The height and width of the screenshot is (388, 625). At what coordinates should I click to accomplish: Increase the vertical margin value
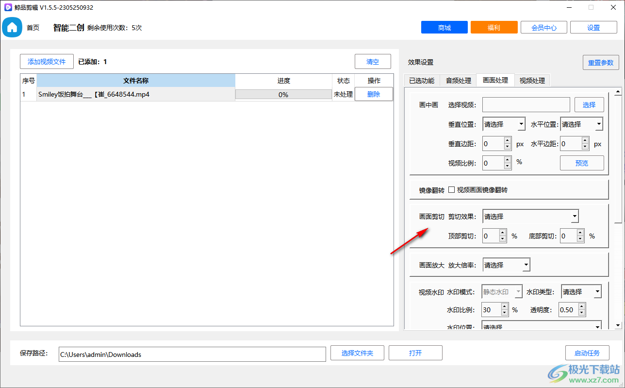tap(508, 141)
